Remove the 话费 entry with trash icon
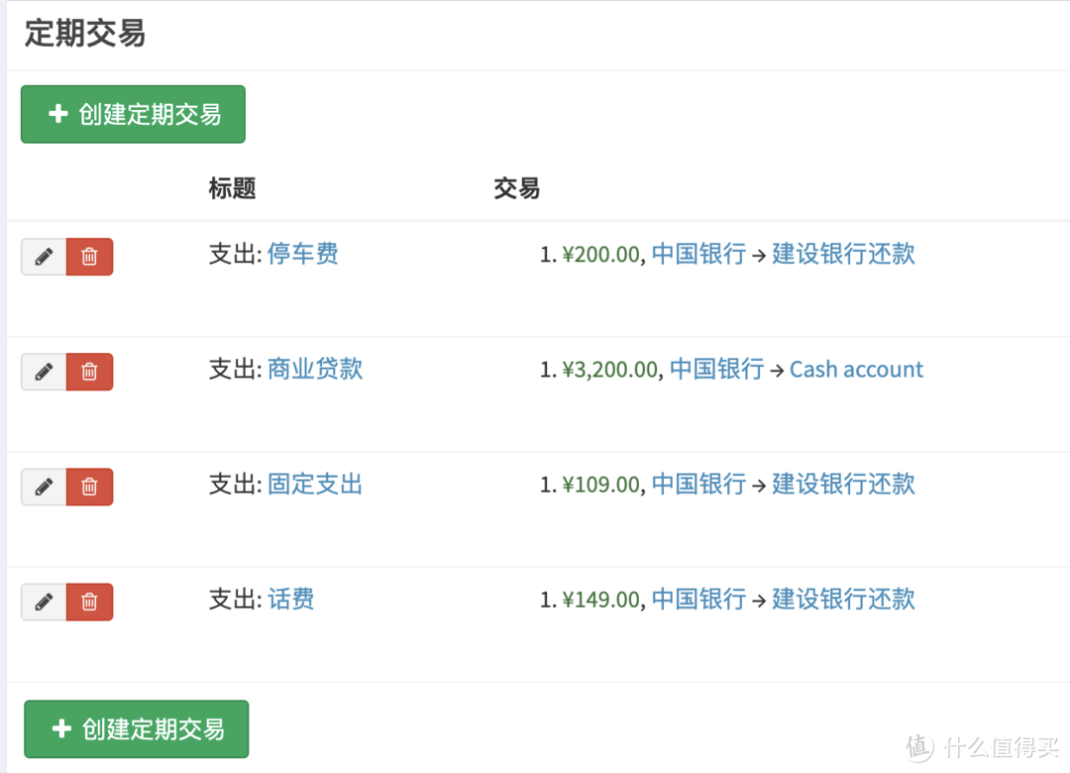This screenshot has height=773, width=1070. (89, 602)
